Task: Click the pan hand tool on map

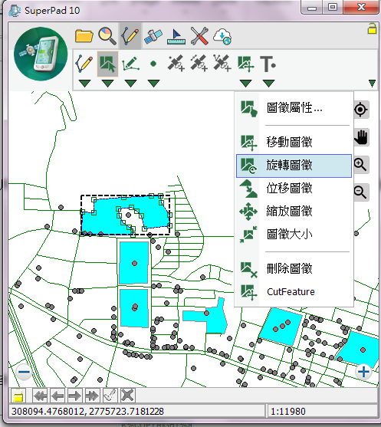Action: [361, 137]
